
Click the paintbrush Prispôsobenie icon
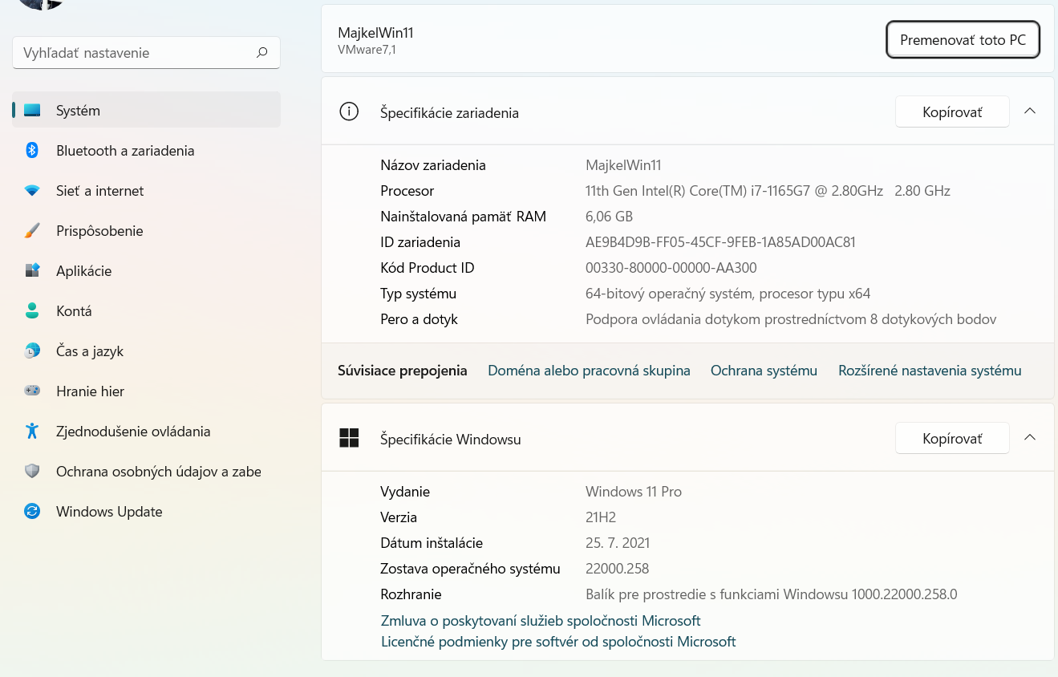[x=32, y=231]
